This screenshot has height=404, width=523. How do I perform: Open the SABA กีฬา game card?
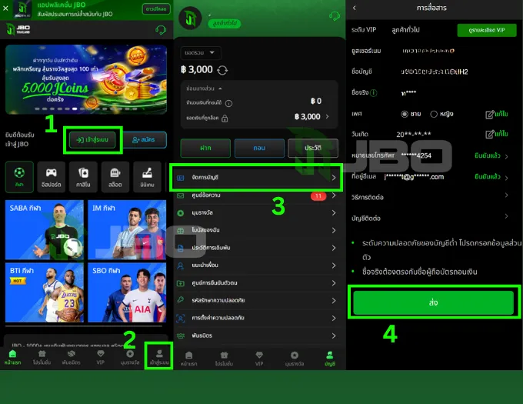tap(45, 229)
